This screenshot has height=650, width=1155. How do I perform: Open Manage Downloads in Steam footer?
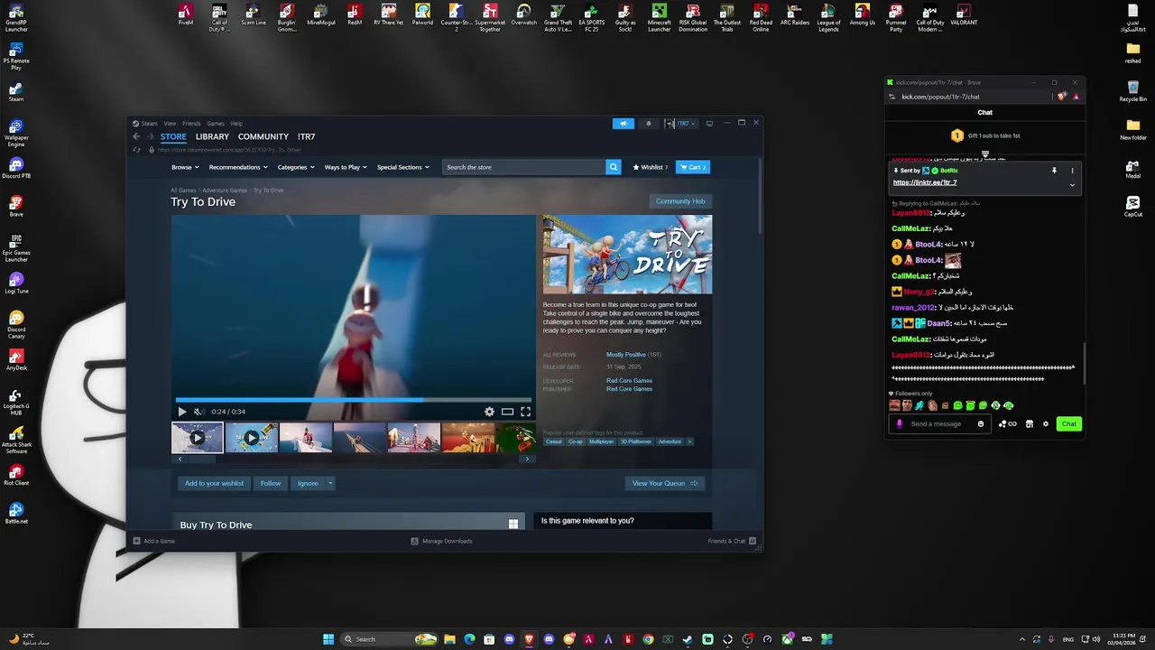pyautogui.click(x=441, y=541)
